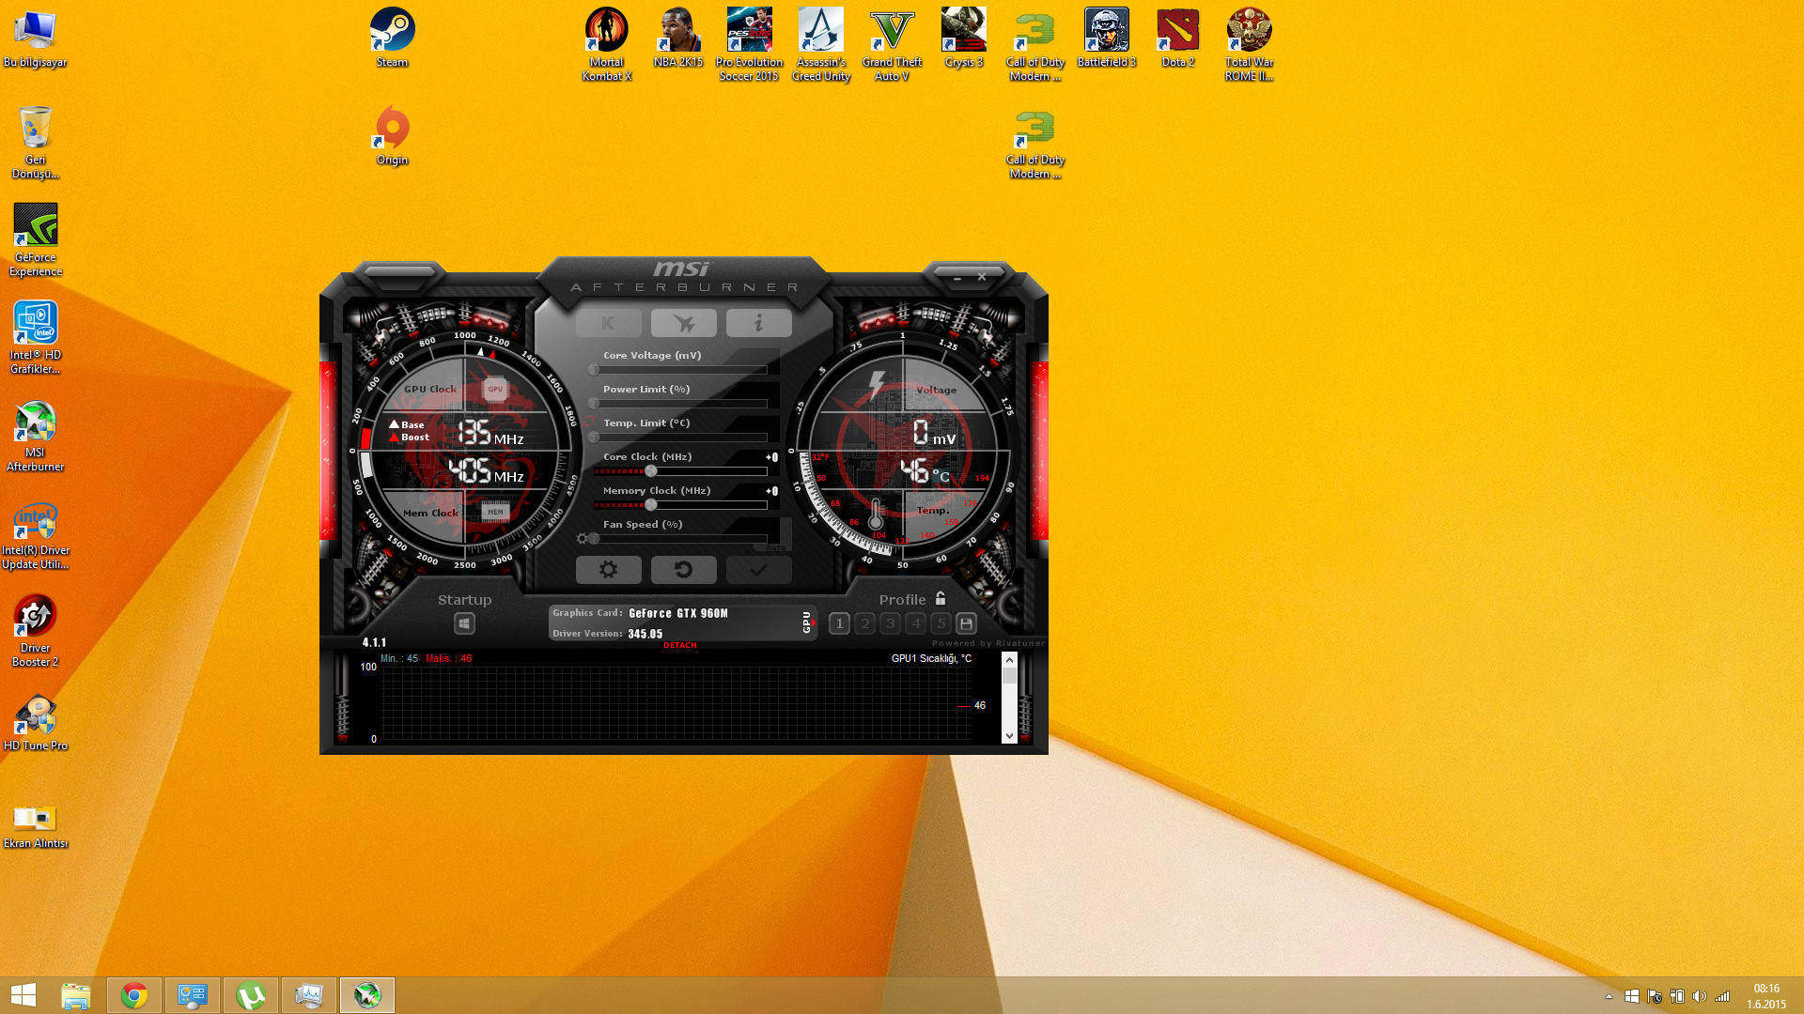Click the Memory Clock (MHz) slider
Viewport: 1804px width, 1014px height.
[x=680, y=505]
